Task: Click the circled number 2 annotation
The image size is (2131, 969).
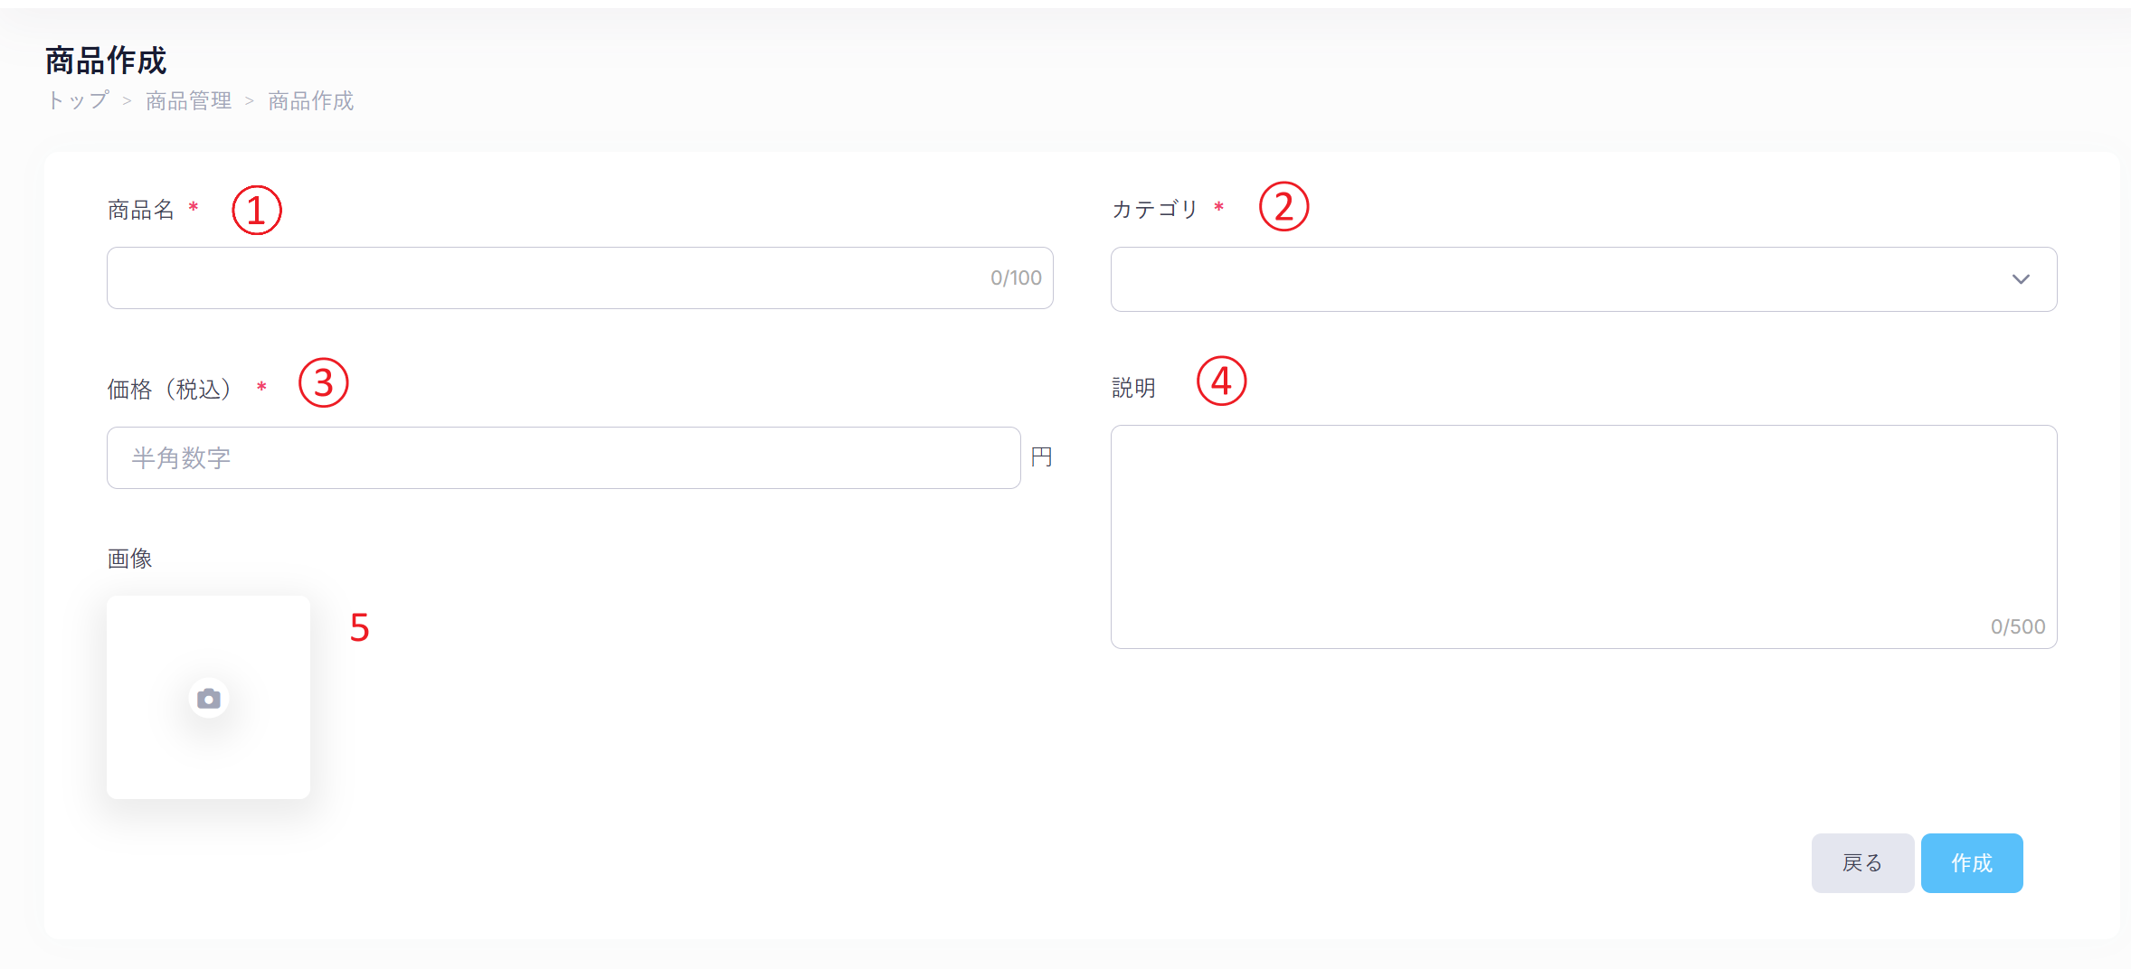Action: coord(1283,207)
